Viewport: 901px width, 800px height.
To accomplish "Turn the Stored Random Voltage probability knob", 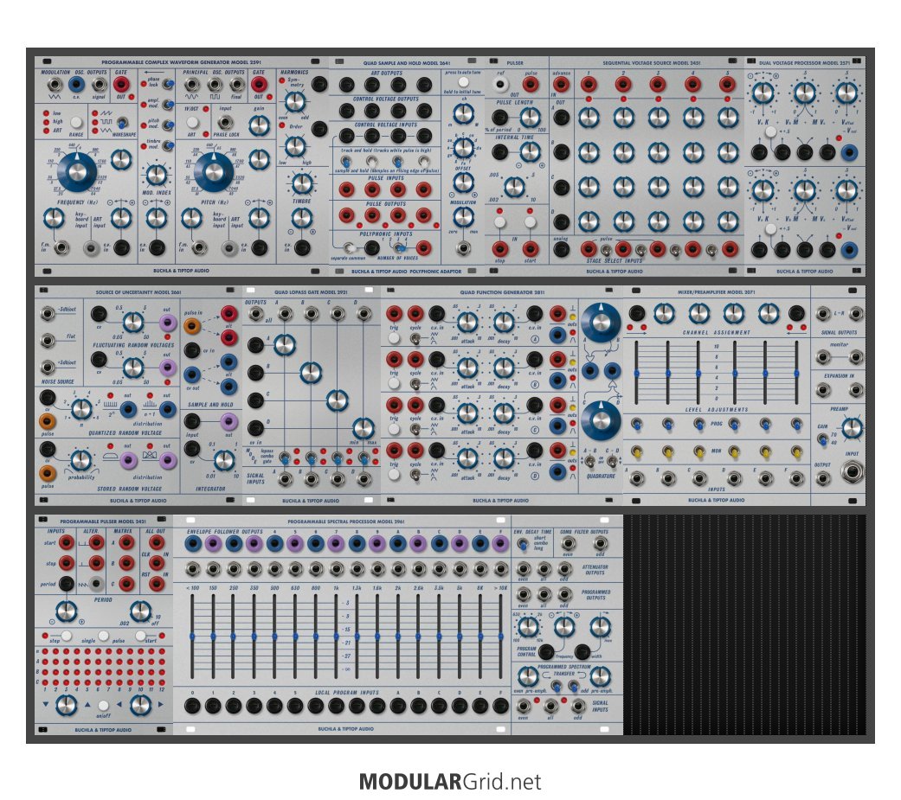I will (x=81, y=459).
